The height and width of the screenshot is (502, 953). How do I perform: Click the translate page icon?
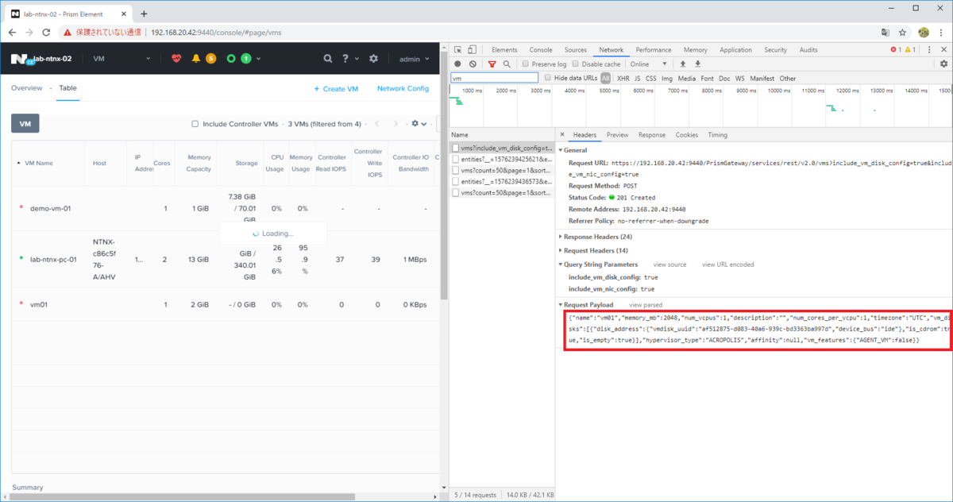pyautogui.click(x=885, y=33)
